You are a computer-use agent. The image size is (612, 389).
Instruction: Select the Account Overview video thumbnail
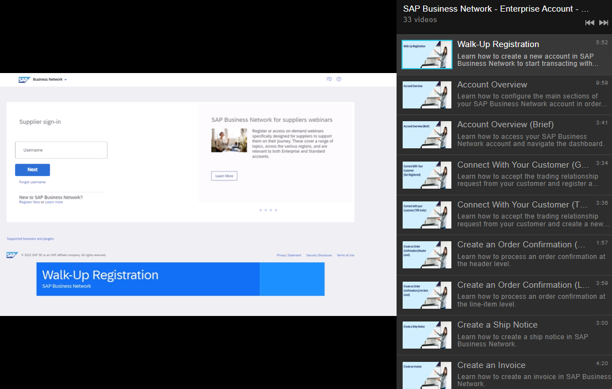[426, 95]
